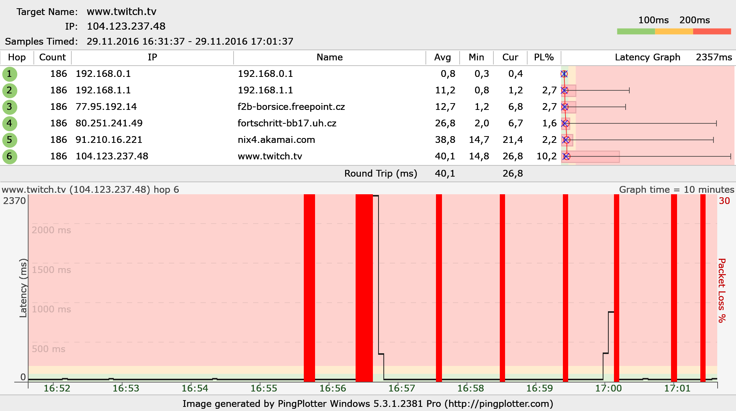The image size is (736, 411).
Task: Click the latency marker on hop 1 graph
Action: coord(564,74)
